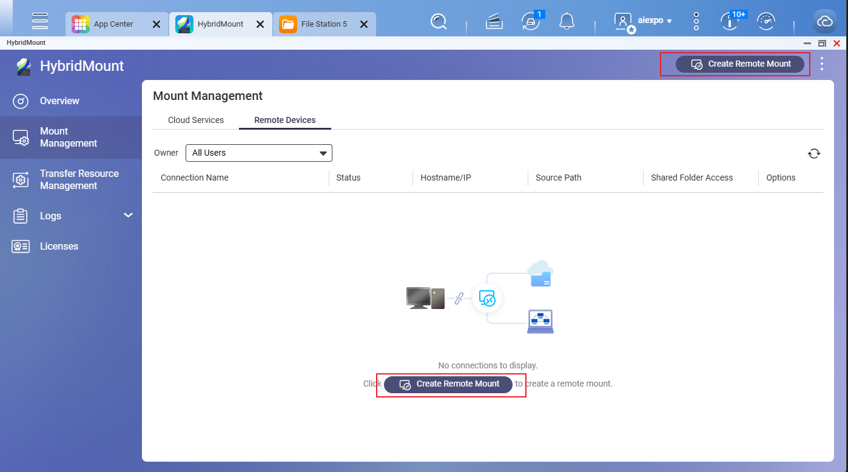Viewport: 848px width, 472px height.
Task: Refresh the remote devices connection list
Action: coord(814,154)
